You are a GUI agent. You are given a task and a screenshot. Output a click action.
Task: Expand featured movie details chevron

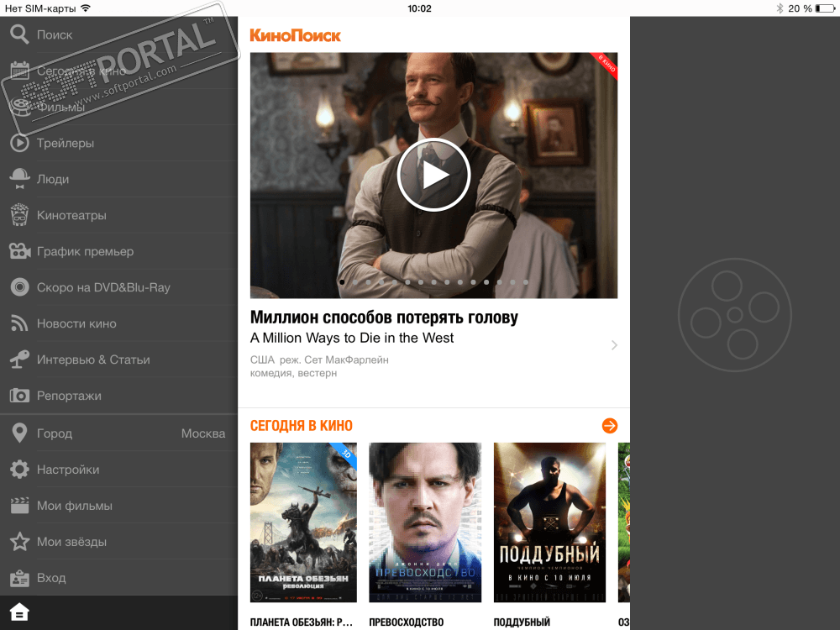[x=615, y=345]
